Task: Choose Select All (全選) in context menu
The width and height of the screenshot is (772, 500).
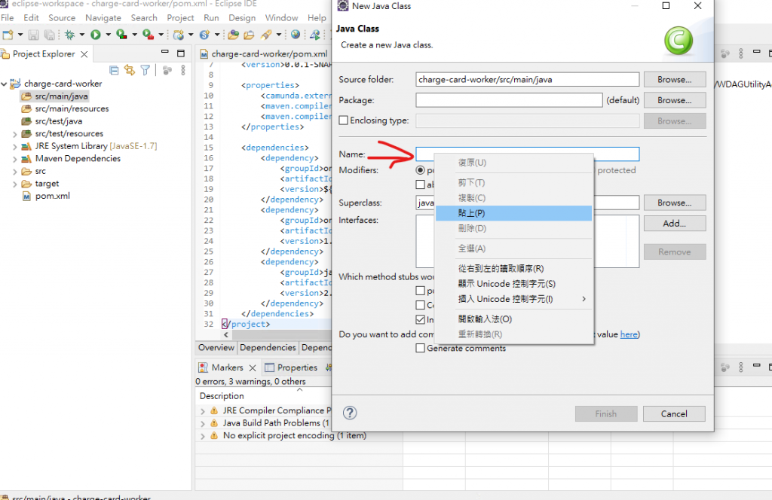Action: [x=513, y=248]
